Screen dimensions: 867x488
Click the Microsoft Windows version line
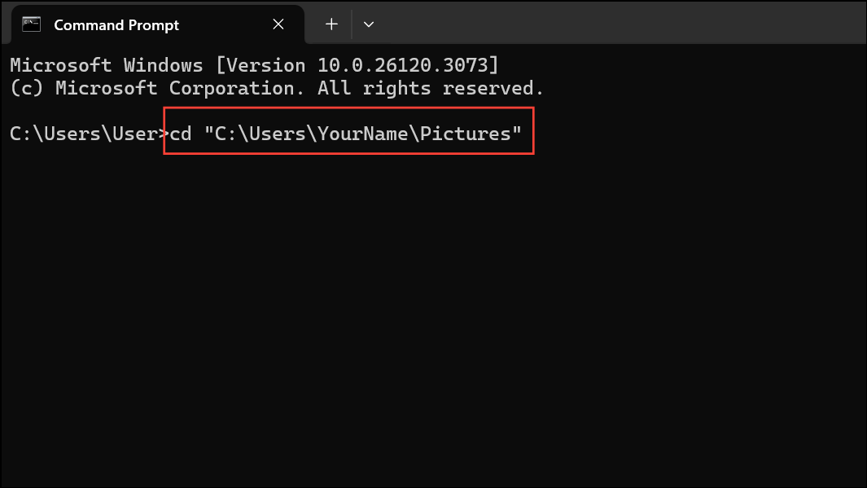[x=254, y=65]
